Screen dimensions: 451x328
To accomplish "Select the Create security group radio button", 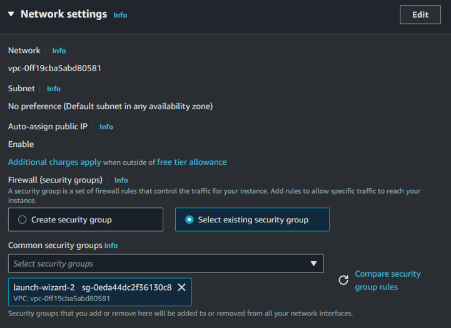I will click(x=23, y=220).
